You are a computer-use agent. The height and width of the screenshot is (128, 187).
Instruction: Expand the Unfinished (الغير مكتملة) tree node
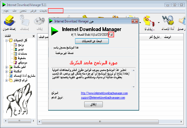(6, 67)
